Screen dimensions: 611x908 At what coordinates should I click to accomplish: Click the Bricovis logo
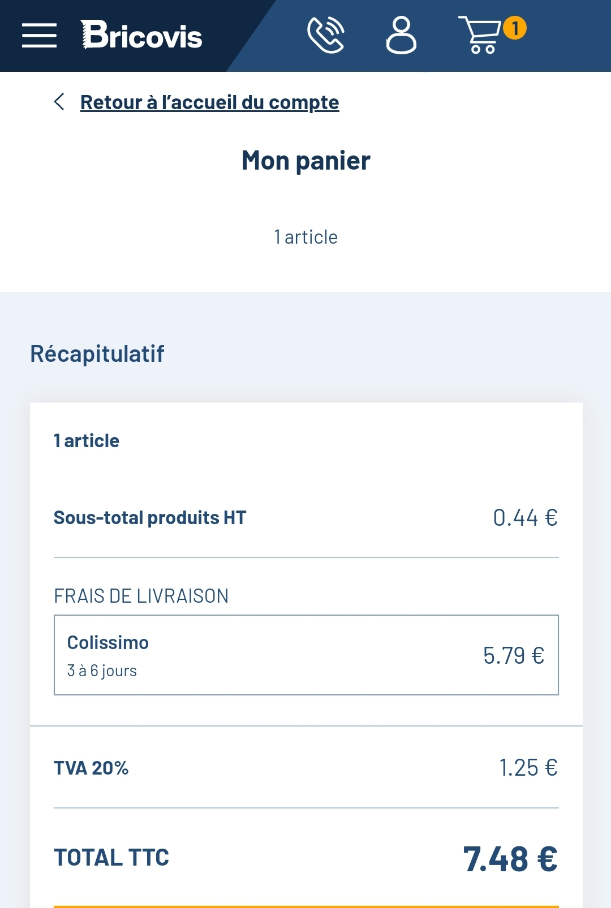coord(141,35)
